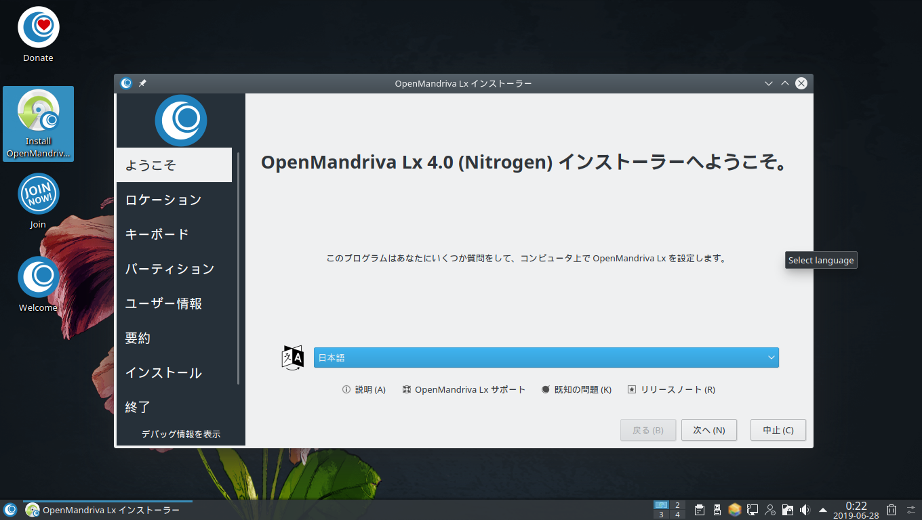Viewport: 922px width, 520px height.
Task: Click the OpenMandriva logo in installer sidebar
Action: 180,121
